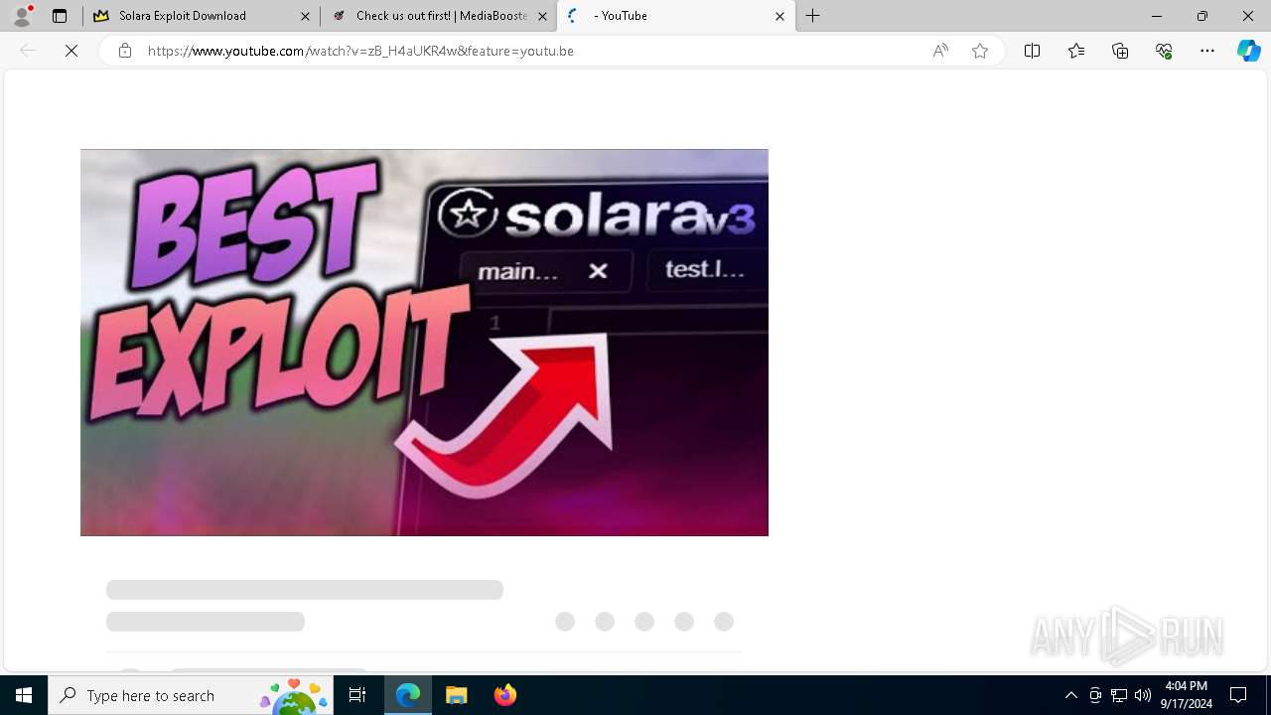This screenshot has height=715, width=1271.
Task: Launch Firefox from taskbar
Action: click(505, 695)
